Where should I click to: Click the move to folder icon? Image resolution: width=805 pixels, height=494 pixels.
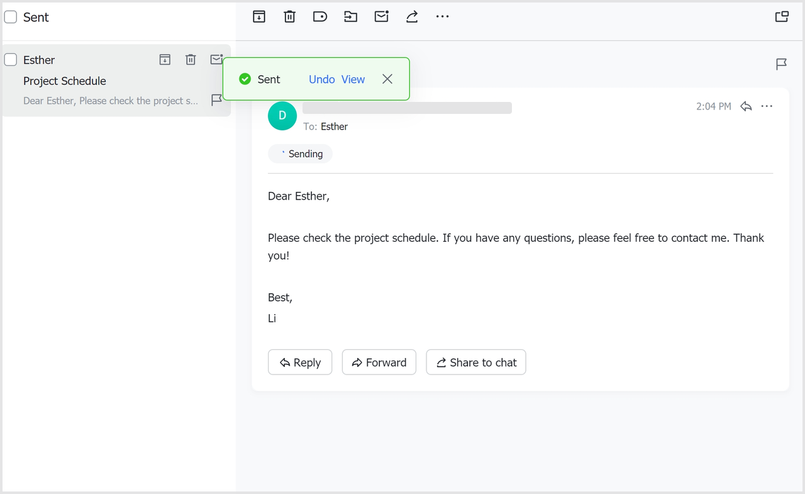click(350, 17)
